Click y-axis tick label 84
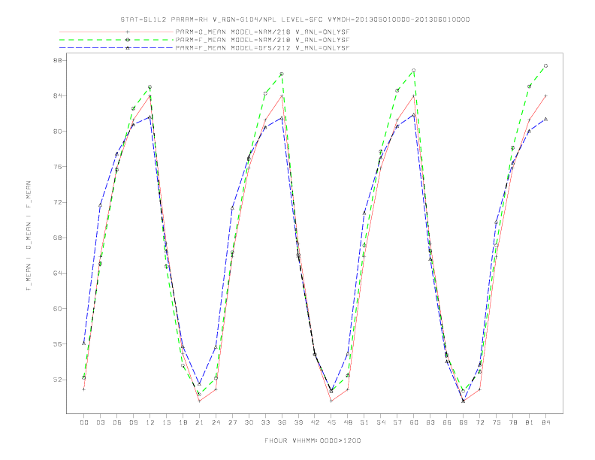 [x=59, y=95]
